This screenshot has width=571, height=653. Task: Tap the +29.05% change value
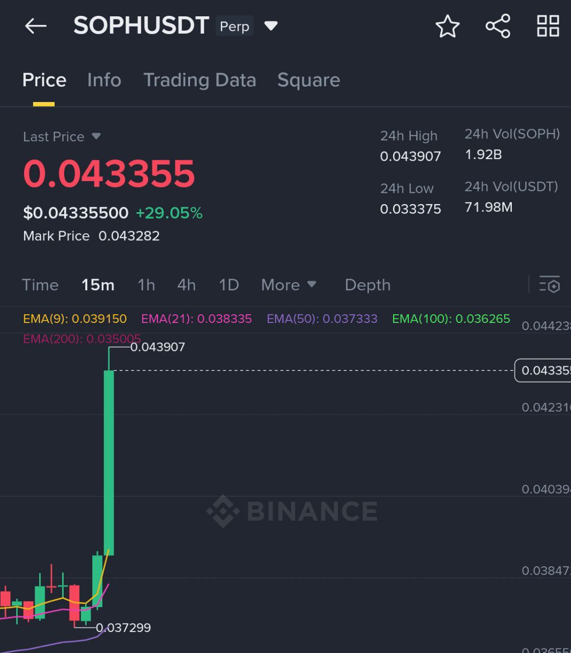[169, 213]
